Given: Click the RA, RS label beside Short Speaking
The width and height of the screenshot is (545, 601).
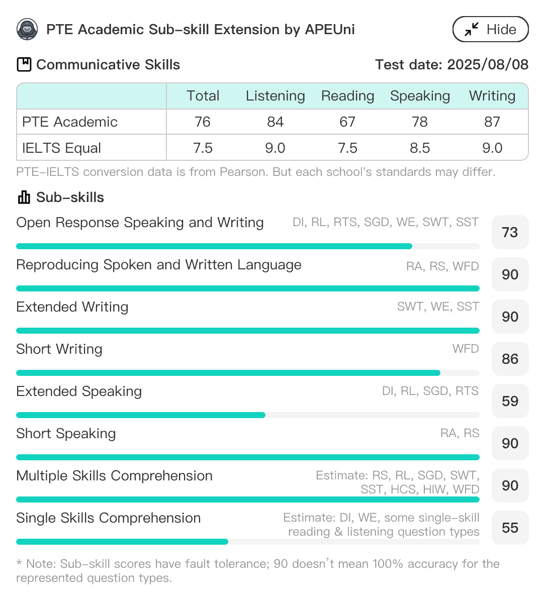Looking at the screenshot, I should (461, 433).
